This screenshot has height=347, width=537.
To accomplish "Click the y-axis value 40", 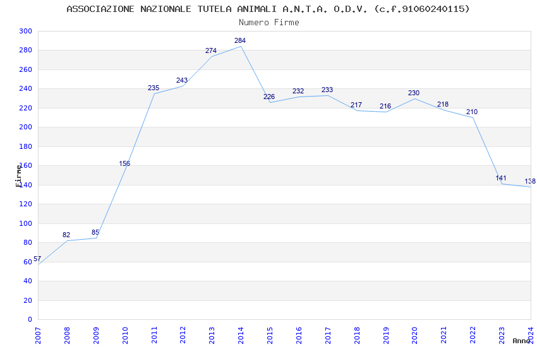I will coord(28,281).
